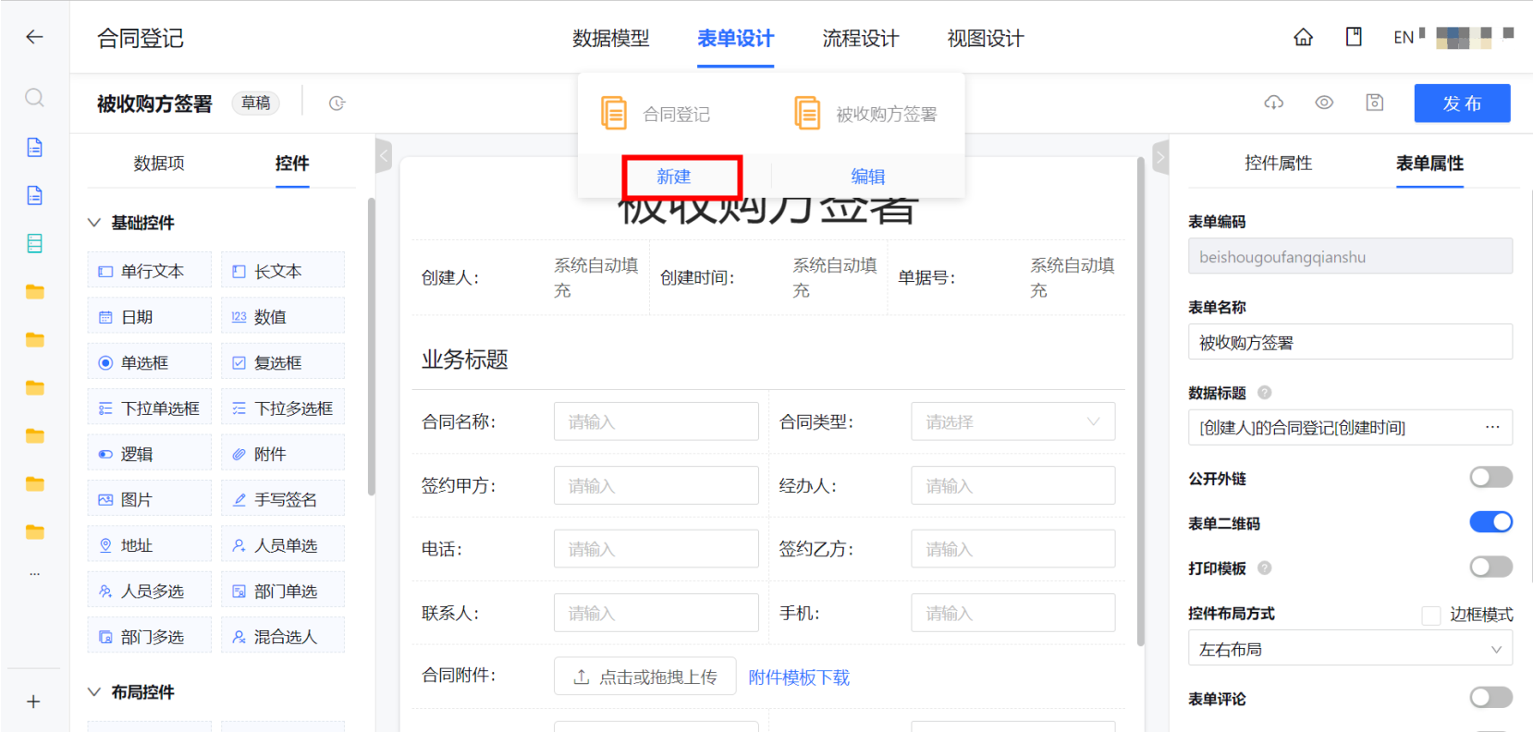Select the 逻辑 control

tap(150, 454)
